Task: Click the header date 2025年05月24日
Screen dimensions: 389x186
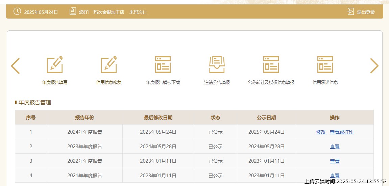Action: point(41,12)
